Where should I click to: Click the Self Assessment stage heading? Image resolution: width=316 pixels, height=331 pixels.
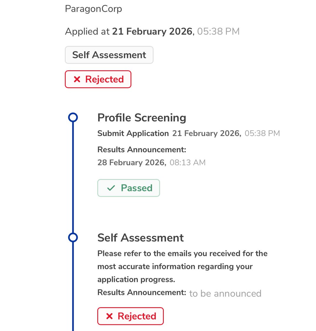click(140, 238)
